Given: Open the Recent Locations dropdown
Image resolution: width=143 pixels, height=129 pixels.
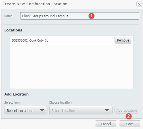Looking at the screenshot, I should pyautogui.click(x=26, y=111).
